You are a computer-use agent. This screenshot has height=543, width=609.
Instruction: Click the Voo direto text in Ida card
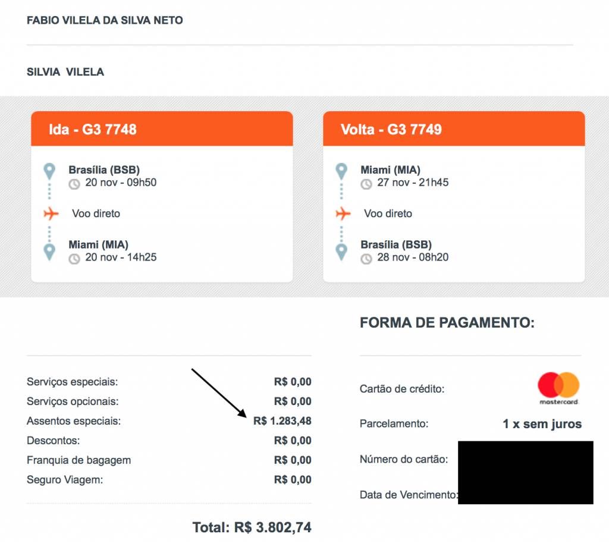[96, 213]
